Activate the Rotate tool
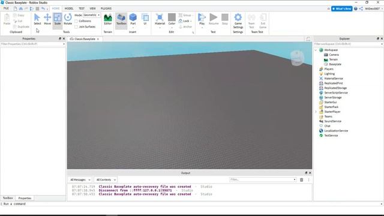384x216 pixels. [68, 19]
